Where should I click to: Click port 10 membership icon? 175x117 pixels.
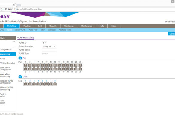coord(42,69)
